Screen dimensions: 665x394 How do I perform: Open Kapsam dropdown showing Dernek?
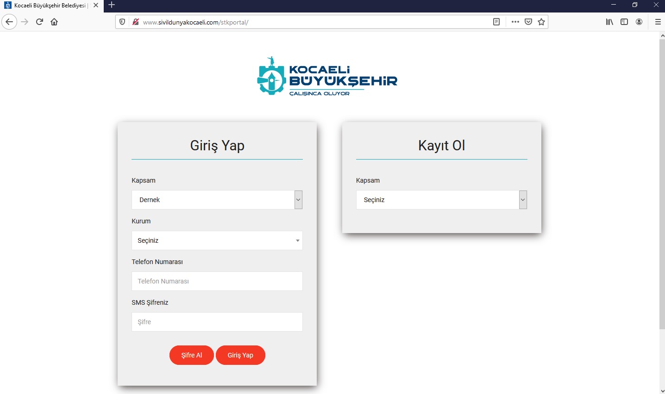click(x=217, y=200)
